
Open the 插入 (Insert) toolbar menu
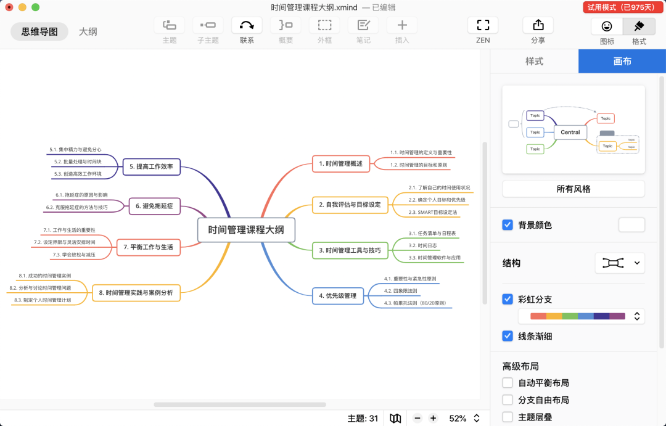pyautogui.click(x=402, y=25)
